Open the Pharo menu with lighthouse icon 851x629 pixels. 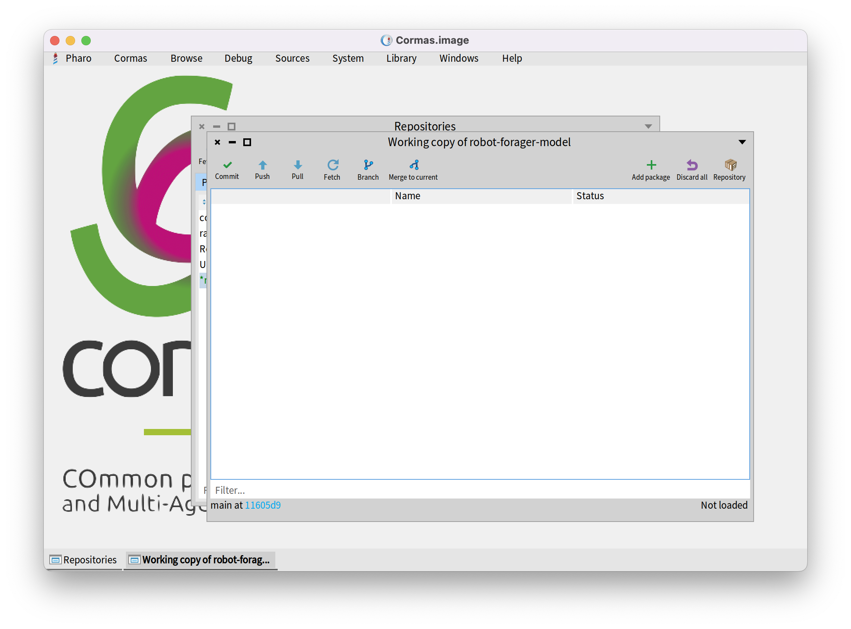click(x=73, y=58)
